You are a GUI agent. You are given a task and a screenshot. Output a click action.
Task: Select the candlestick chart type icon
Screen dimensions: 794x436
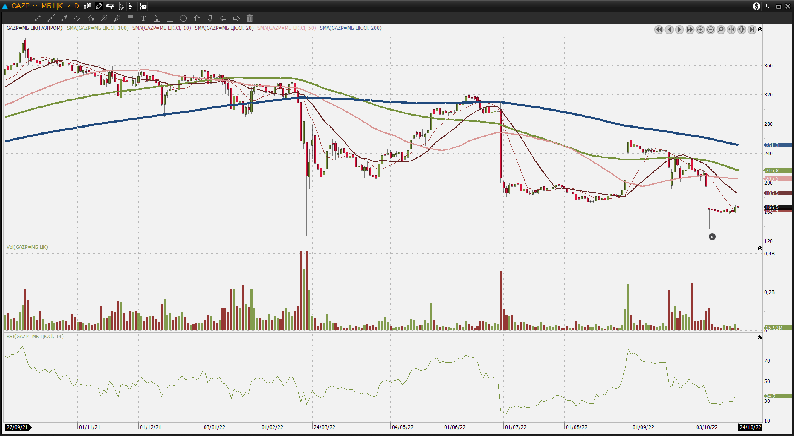point(88,6)
